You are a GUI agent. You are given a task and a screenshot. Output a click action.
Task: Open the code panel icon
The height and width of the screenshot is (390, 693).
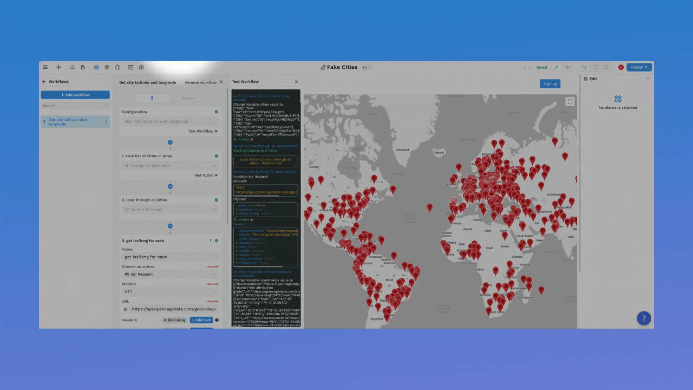click(130, 67)
